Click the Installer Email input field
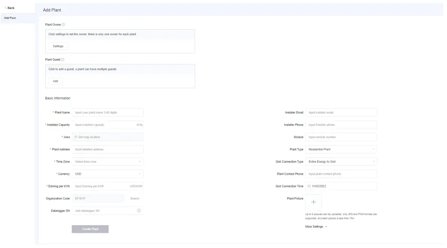The width and height of the screenshot is (447, 248). (x=341, y=113)
